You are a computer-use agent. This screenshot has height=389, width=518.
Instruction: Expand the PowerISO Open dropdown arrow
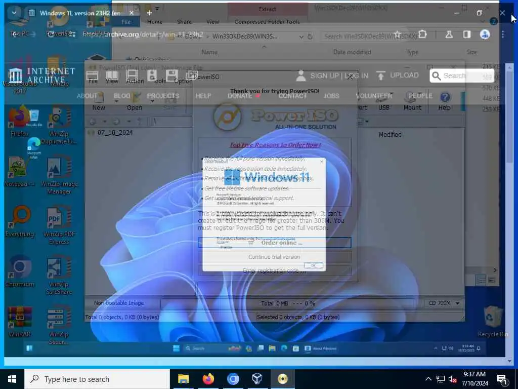tap(153, 101)
